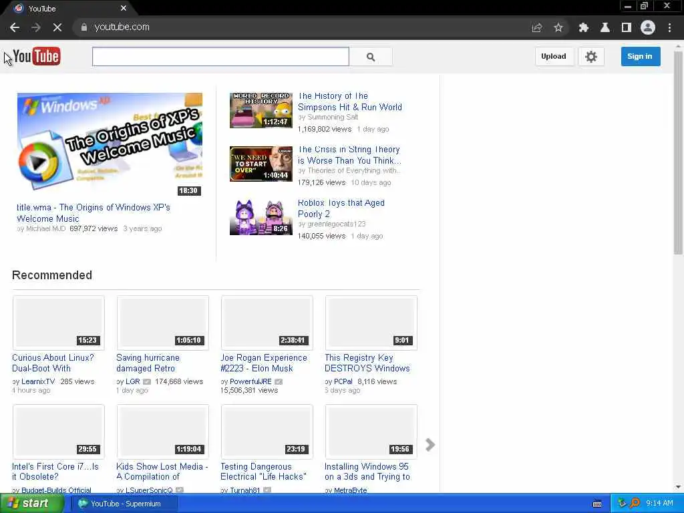Click the magnifier search button
The image size is (684, 513).
[371, 57]
